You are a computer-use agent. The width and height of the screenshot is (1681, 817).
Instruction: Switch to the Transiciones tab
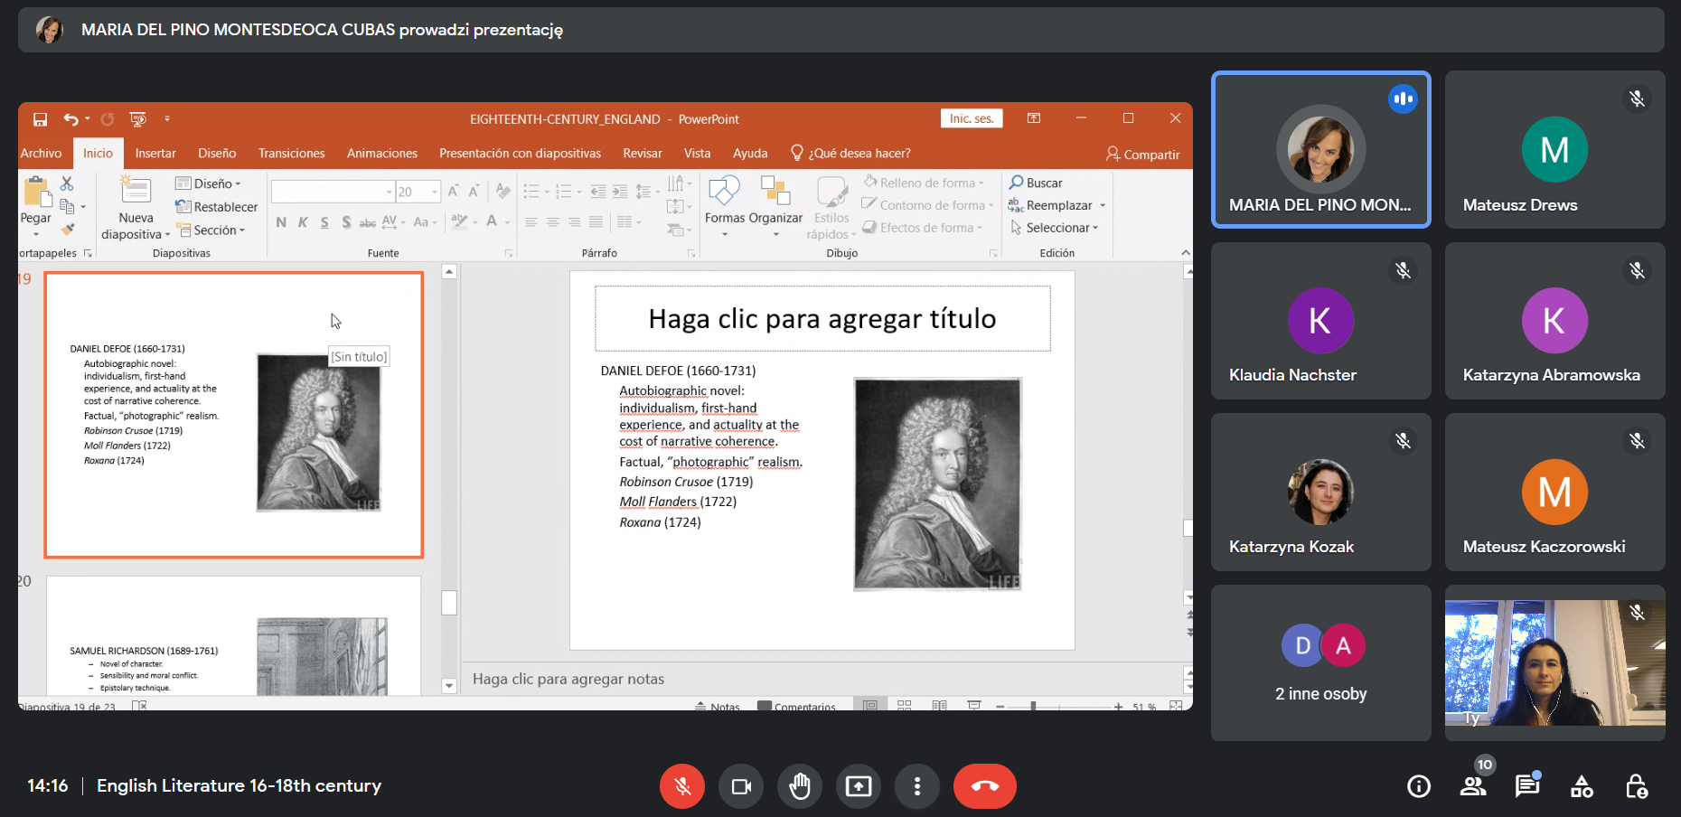[x=291, y=154]
